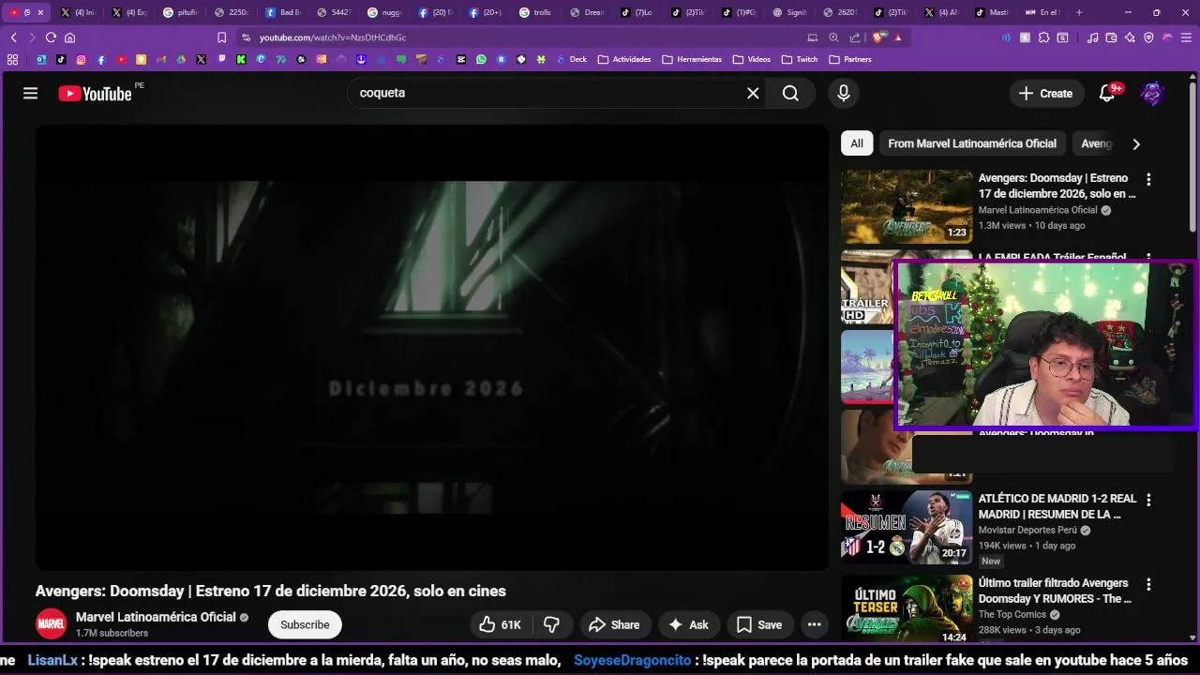The height and width of the screenshot is (675, 1200).
Task: Click the video player area
Action: point(432,348)
